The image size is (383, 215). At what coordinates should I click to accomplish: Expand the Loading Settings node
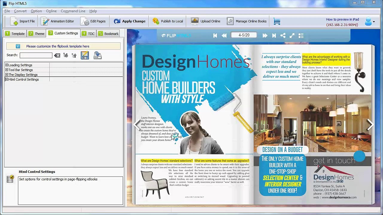point(7,65)
